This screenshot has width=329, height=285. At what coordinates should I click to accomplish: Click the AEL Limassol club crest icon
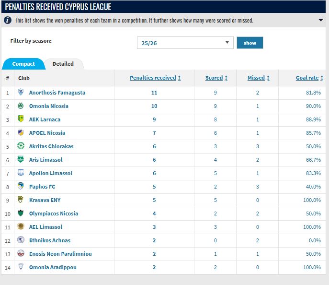[x=21, y=227]
